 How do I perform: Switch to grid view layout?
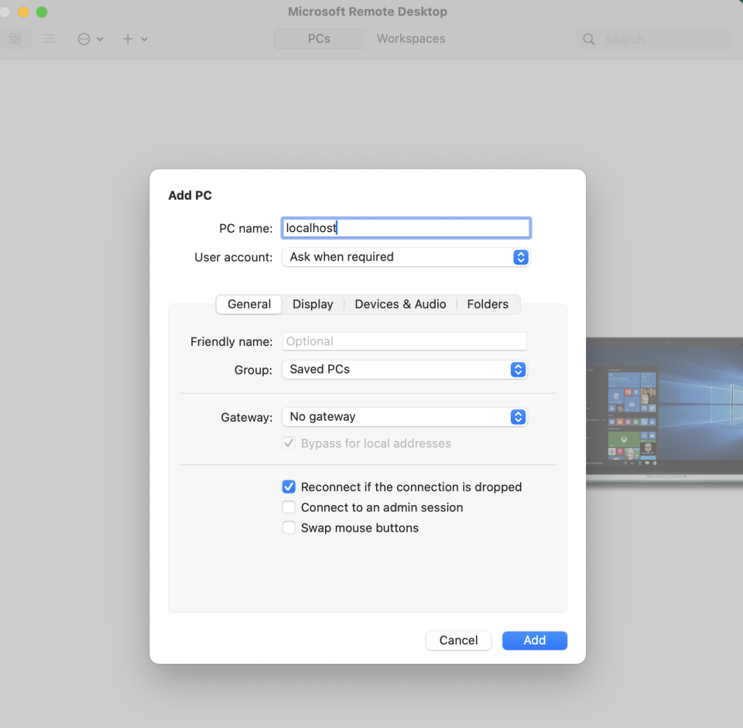click(15, 39)
